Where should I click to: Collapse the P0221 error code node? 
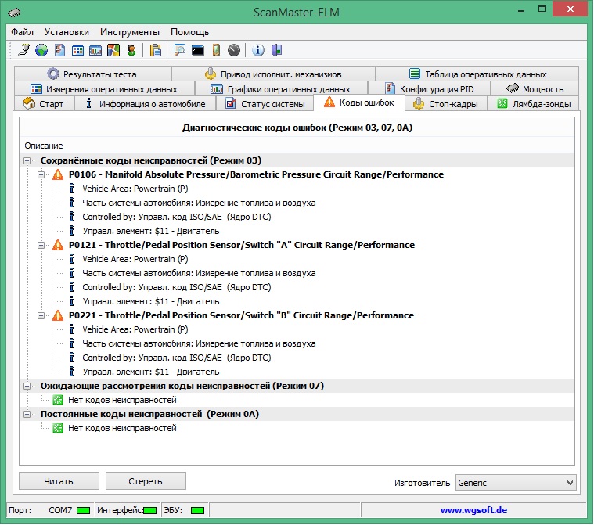click(x=41, y=315)
